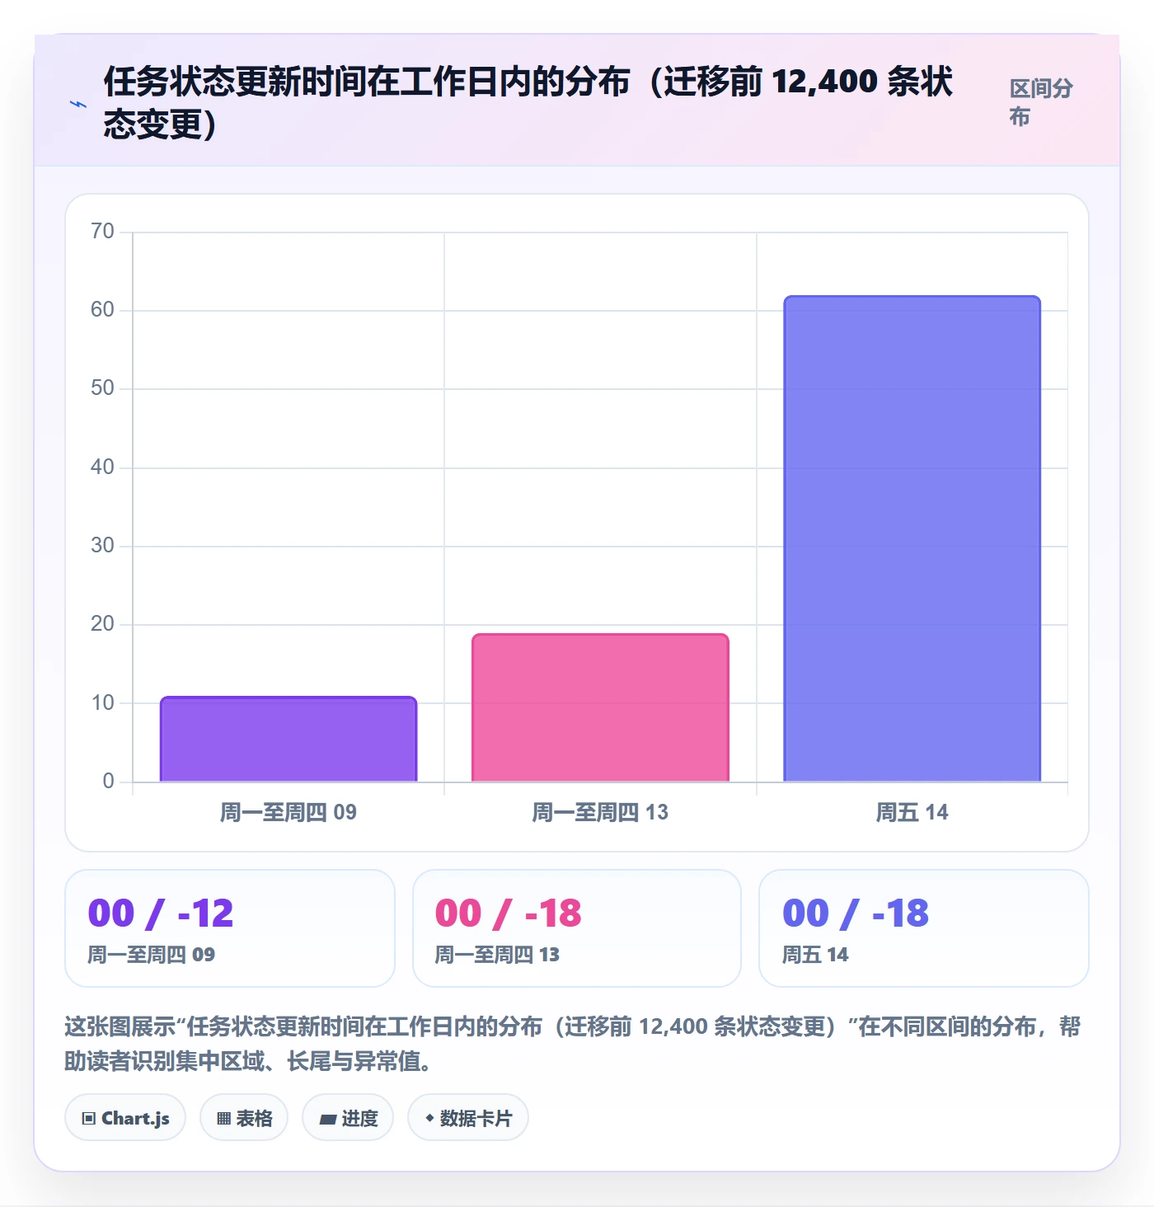Click the pink 周一至周四 13 bar

click(x=600, y=707)
